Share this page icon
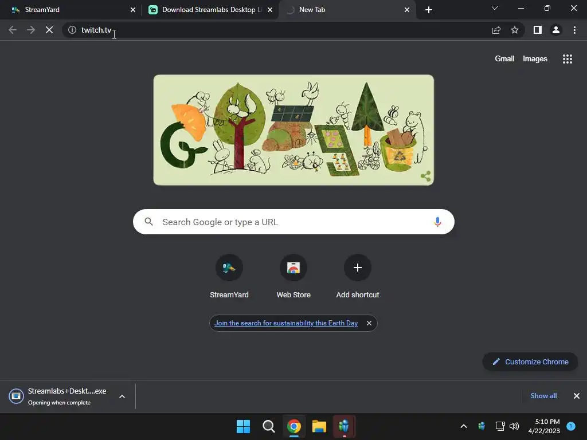 click(496, 30)
